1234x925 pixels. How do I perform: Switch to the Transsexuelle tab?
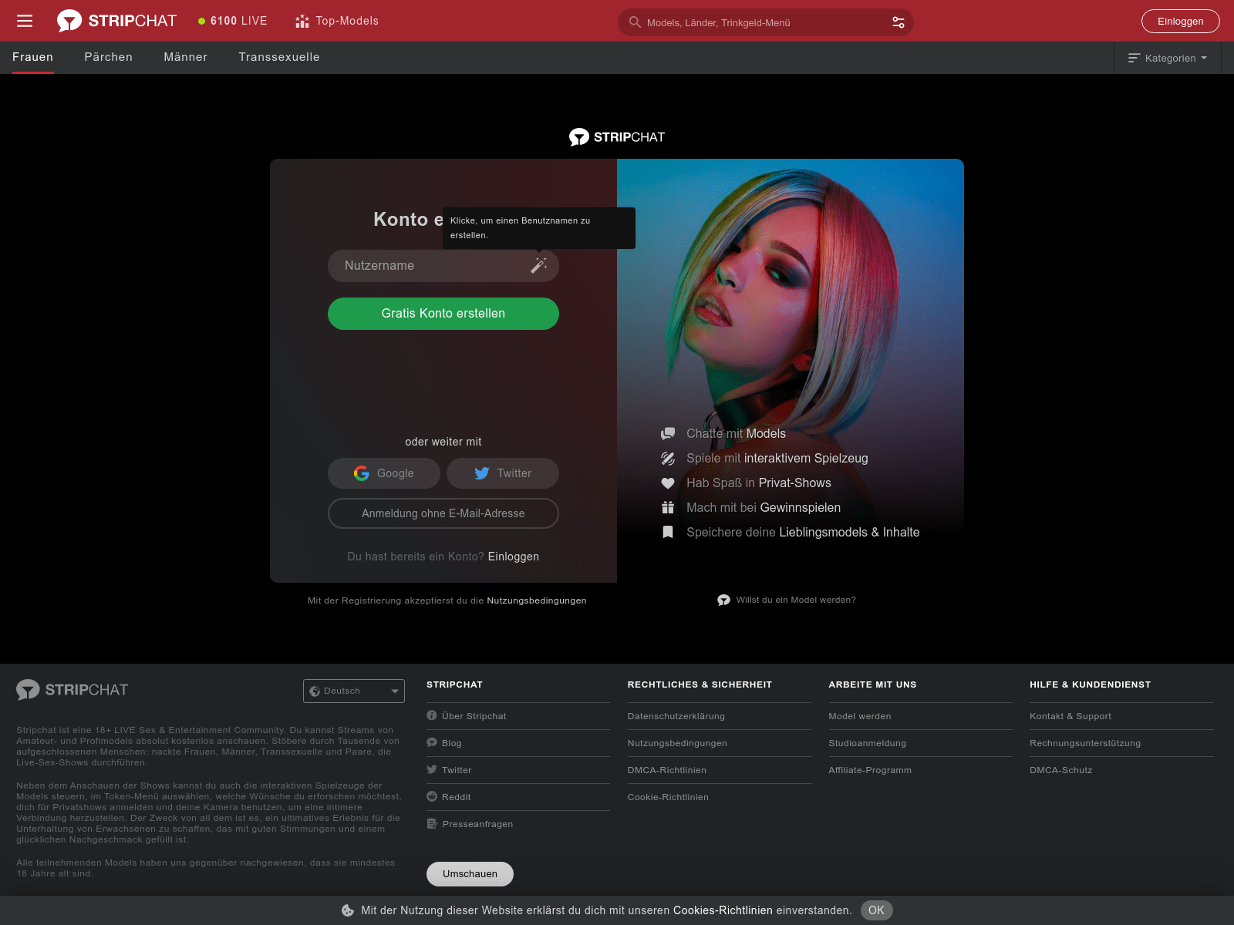(279, 57)
